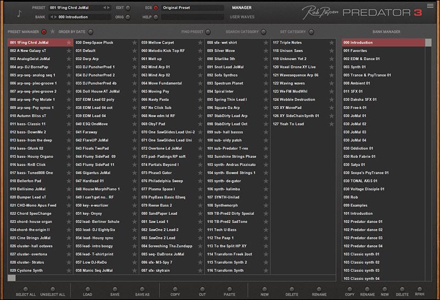Star the 075 Phase5 Gator preset
The height and width of the screenshot is (300, 440).
coord(200,173)
